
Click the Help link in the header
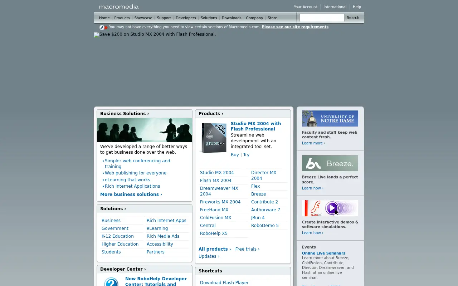tap(357, 7)
